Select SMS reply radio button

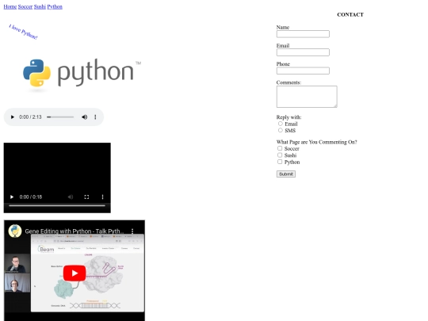281,130
